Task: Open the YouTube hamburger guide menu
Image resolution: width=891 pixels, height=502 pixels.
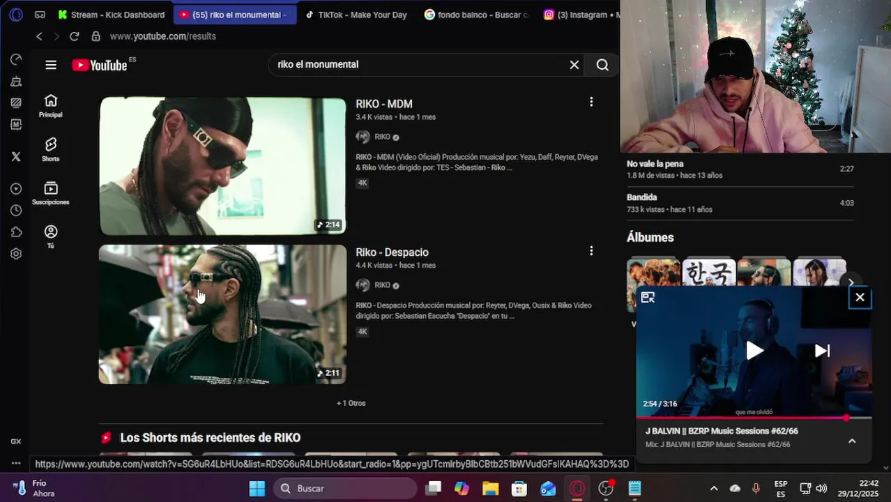Action: (x=51, y=65)
